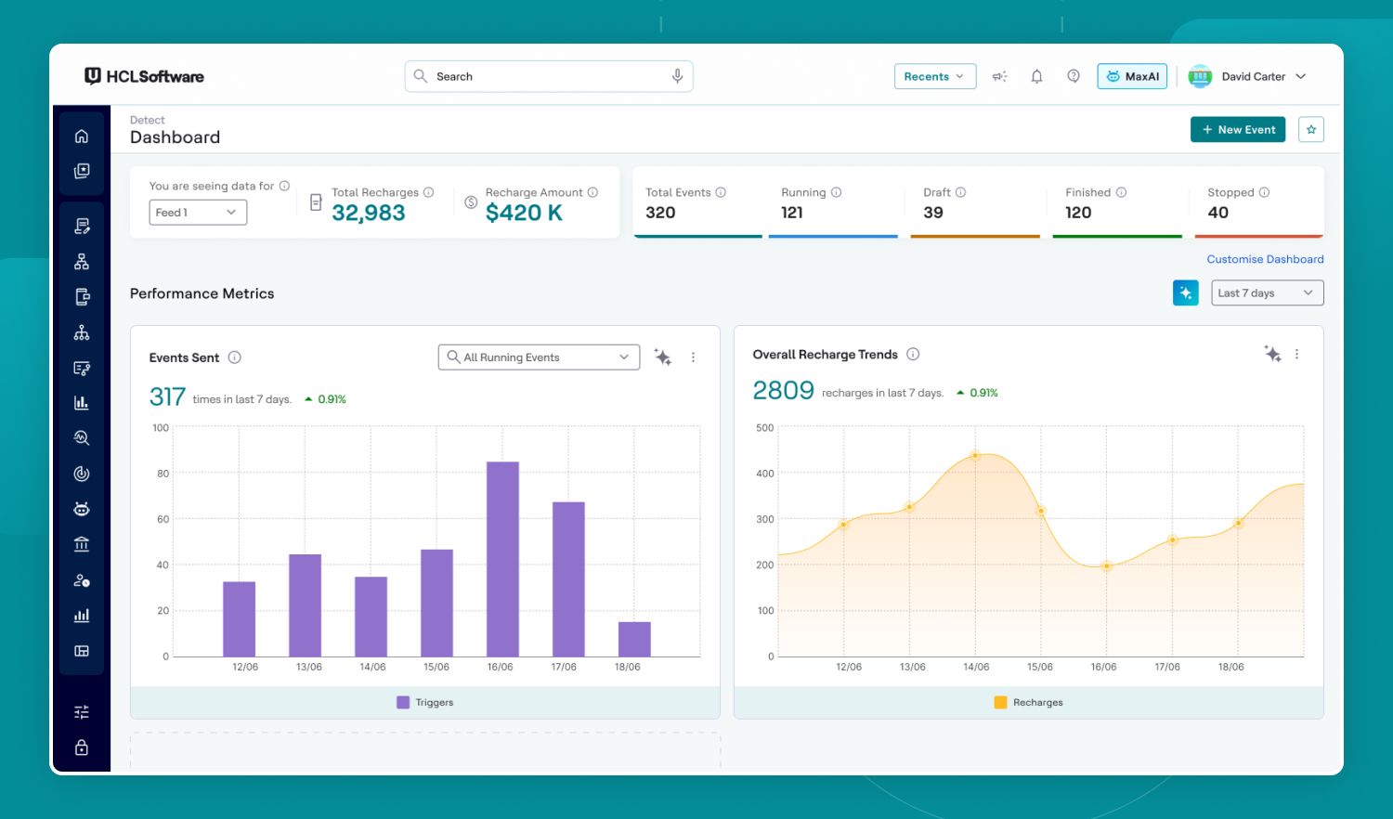Open the All Running Events dropdown
Image resolution: width=1393 pixels, height=819 pixels.
point(539,357)
